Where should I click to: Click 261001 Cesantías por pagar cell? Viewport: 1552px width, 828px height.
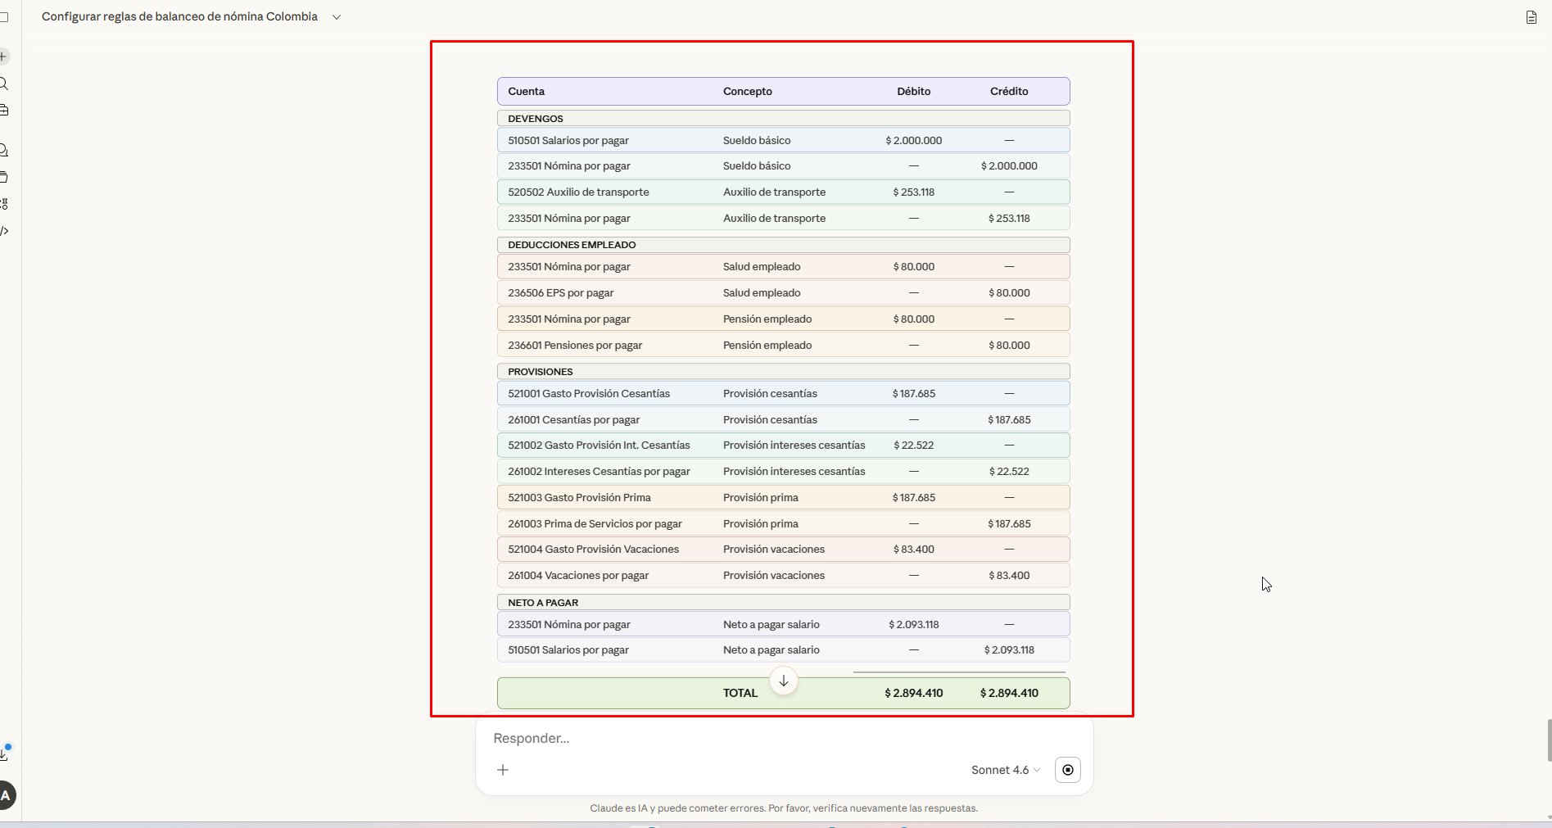[574, 419]
